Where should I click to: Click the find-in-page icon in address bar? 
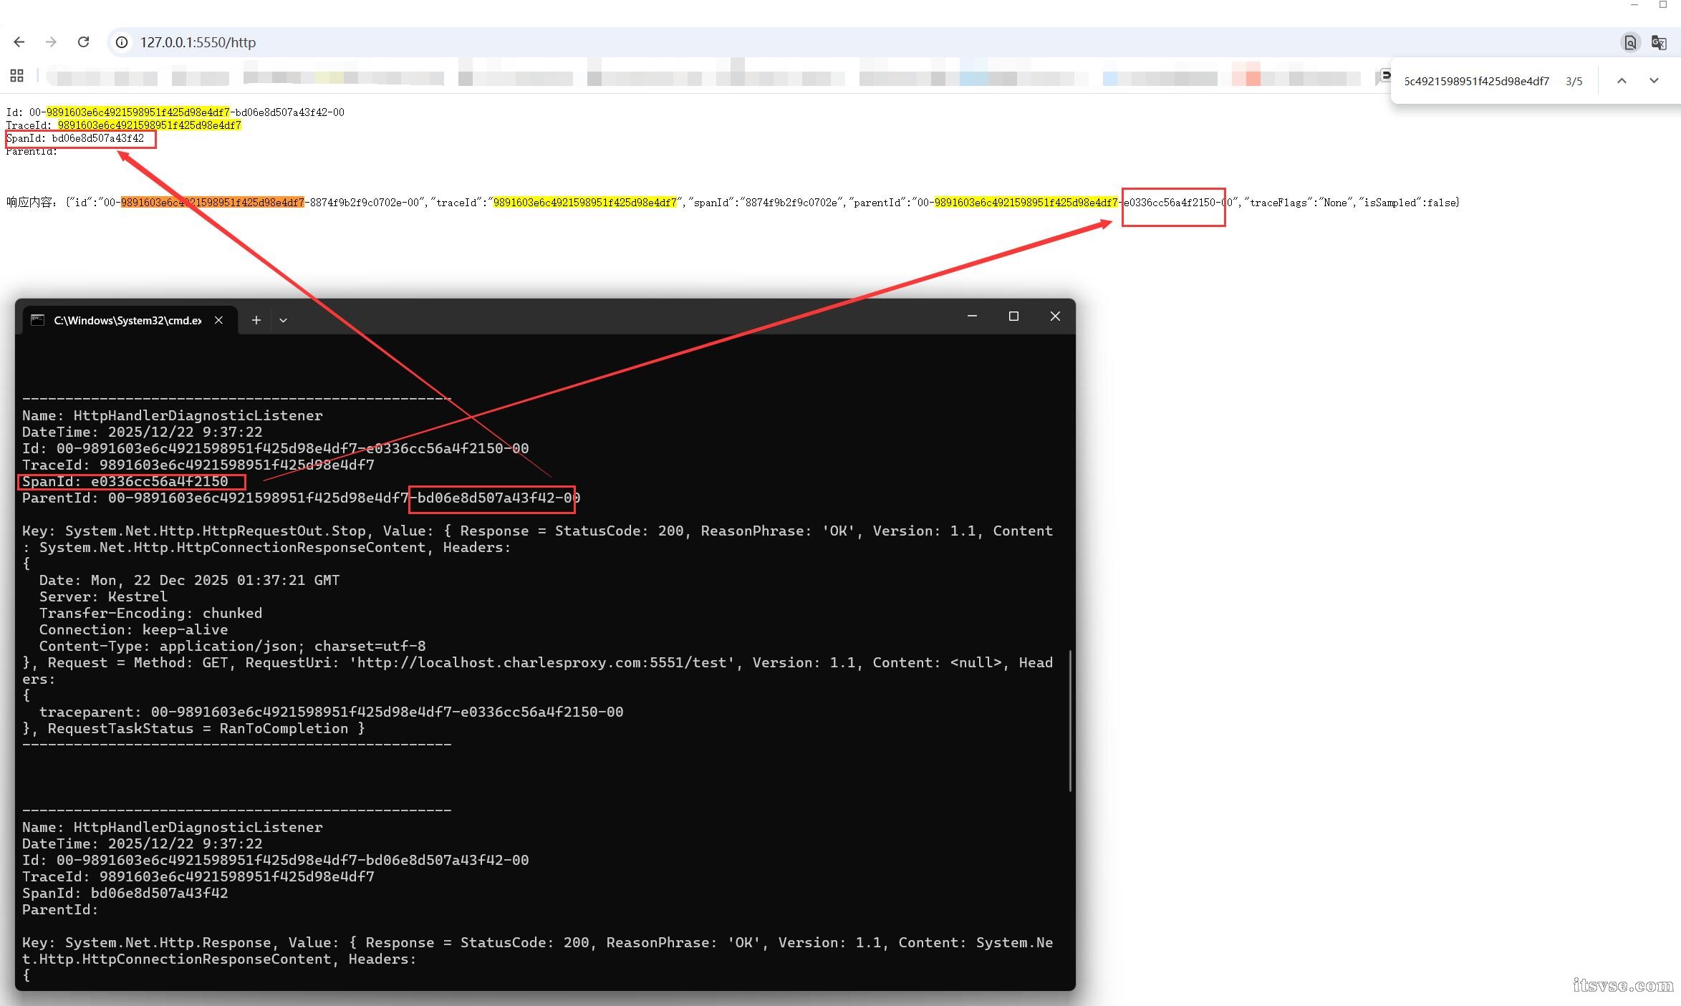pos(1629,42)
